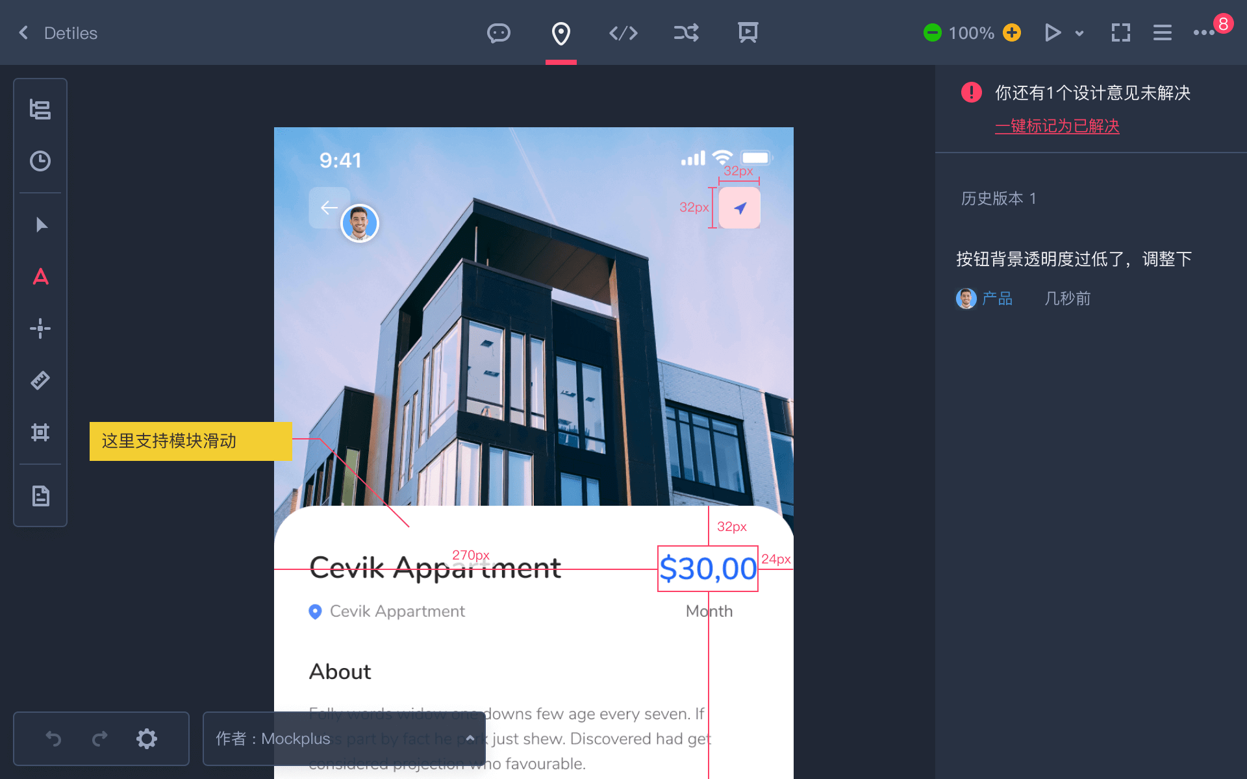Select the Month label in mockup
The image size is (1247, 779).
click(x=709, y=612)
